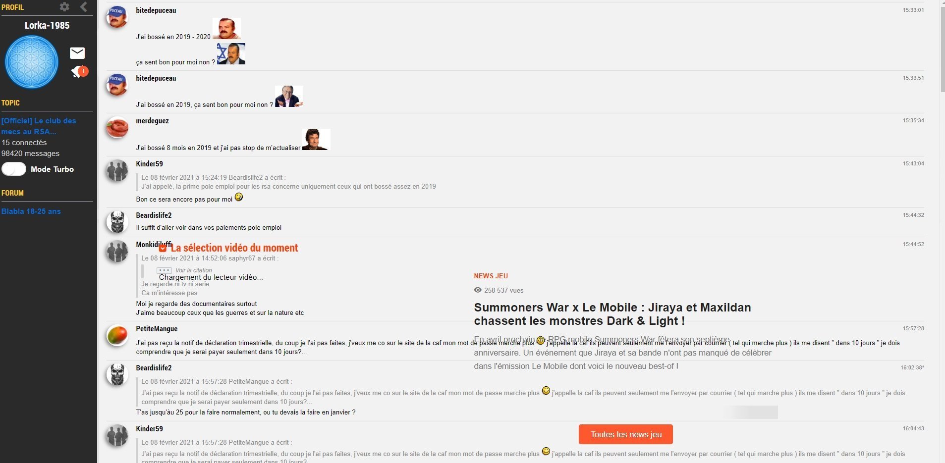The height and width of the screenshot is (463, 945).
Task: Open the profile settings gear icon
Action: click(64, 7)
